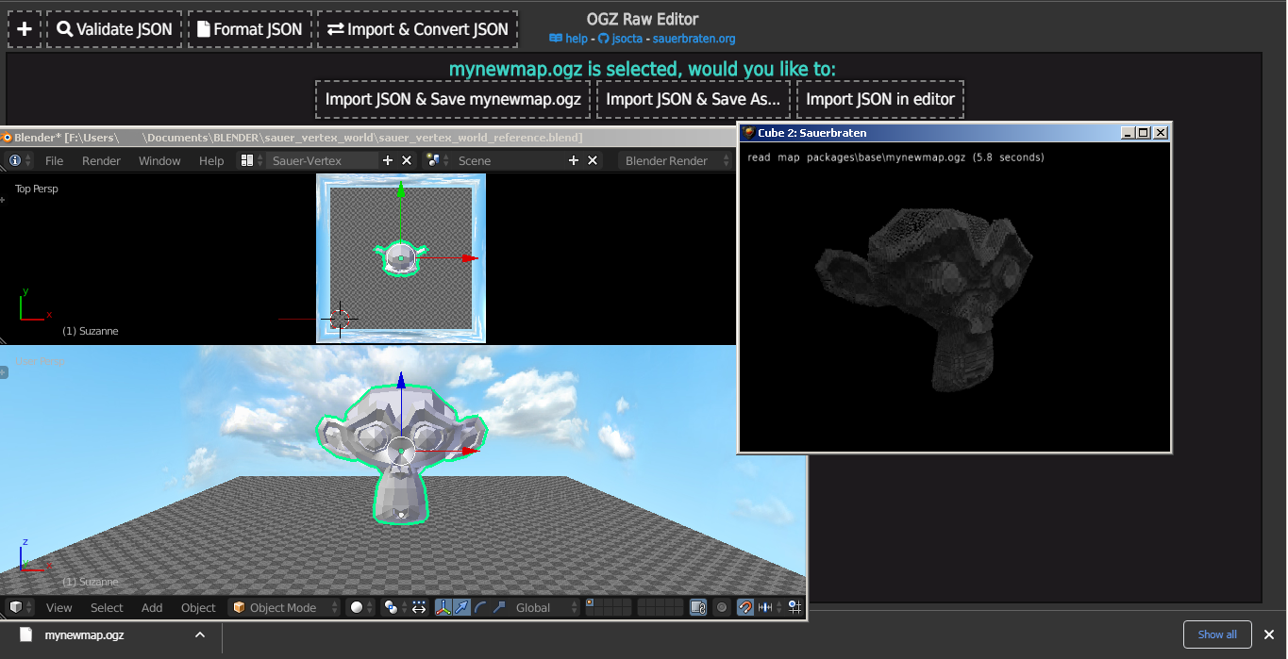Add new screen layout next to Sauer-Vertex

point(388,160)
